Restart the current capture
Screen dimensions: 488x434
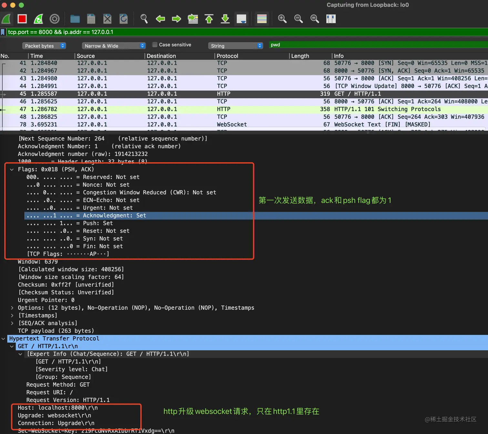(38, 19)
